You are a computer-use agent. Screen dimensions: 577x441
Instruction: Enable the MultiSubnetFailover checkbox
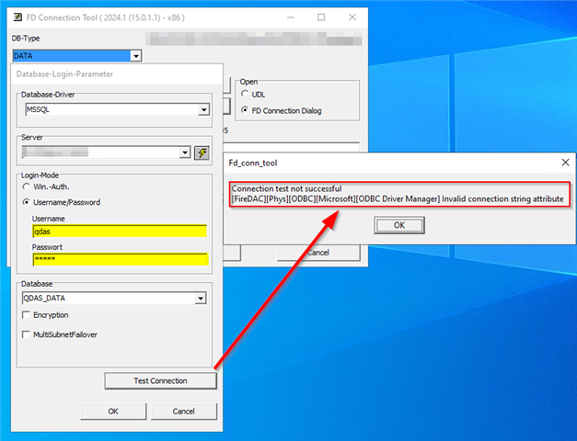[26, 334]
